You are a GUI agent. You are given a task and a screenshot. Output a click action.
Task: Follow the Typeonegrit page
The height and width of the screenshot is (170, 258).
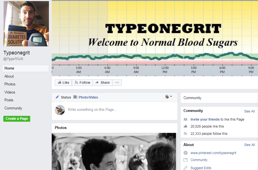click(x=82, y=83)
